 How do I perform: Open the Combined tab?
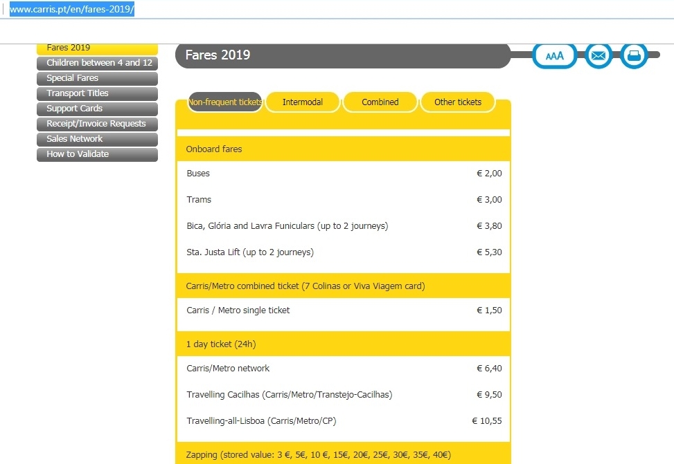pos(380,102)
